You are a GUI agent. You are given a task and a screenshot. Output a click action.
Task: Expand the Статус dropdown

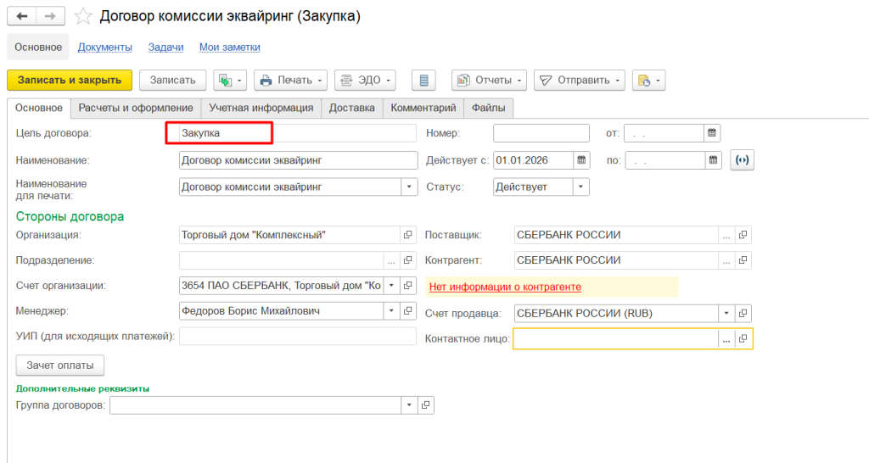point(581,187)
